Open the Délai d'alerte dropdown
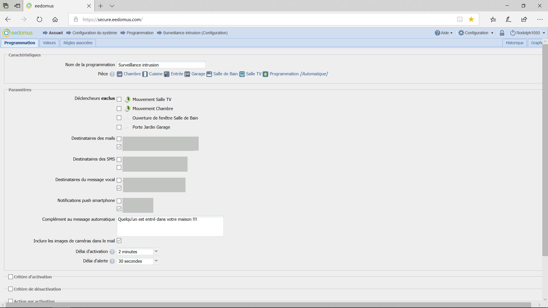The image size is (548, 308). tap(156, 261)
